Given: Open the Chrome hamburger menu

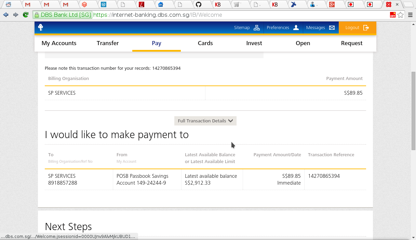Looking at the screenshot, I should (411, 15).
